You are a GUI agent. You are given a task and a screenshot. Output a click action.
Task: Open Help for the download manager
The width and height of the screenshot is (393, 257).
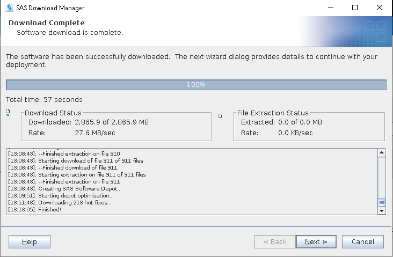point(30,242)
